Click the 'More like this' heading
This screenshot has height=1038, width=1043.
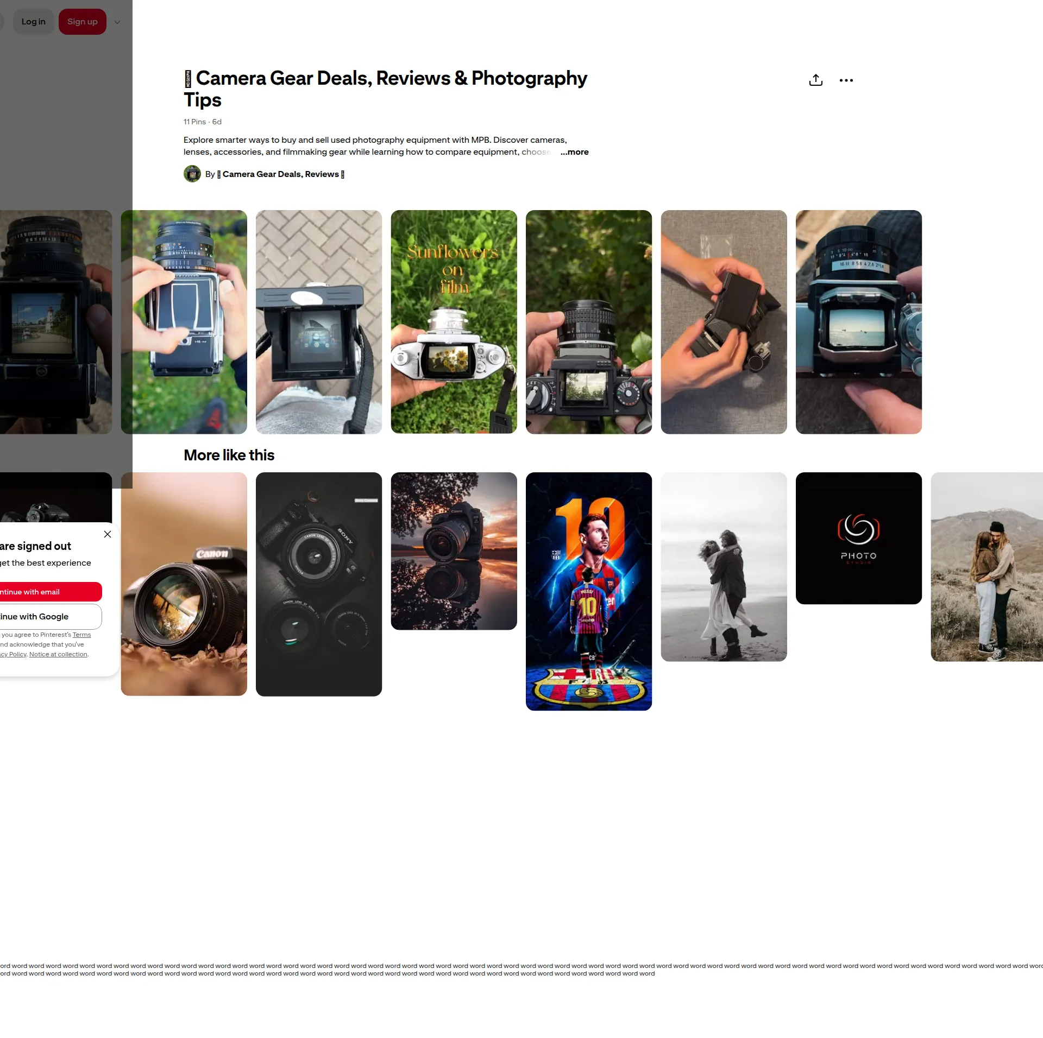click(x=229, y=455)
